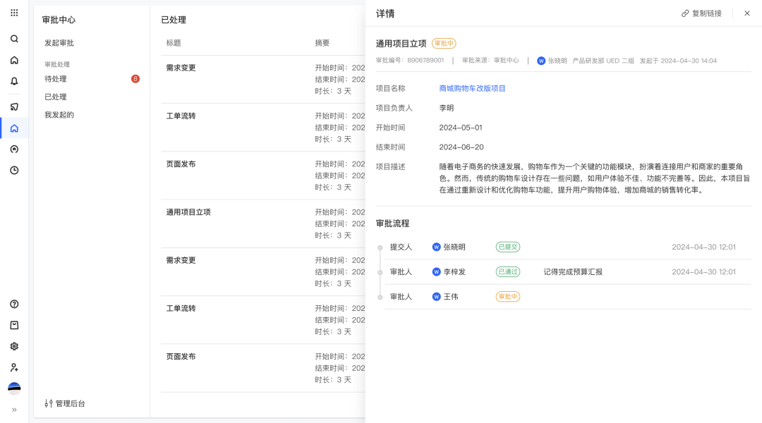Click 复制链接 to copy link
762x423 pixels.
(701, 13)
